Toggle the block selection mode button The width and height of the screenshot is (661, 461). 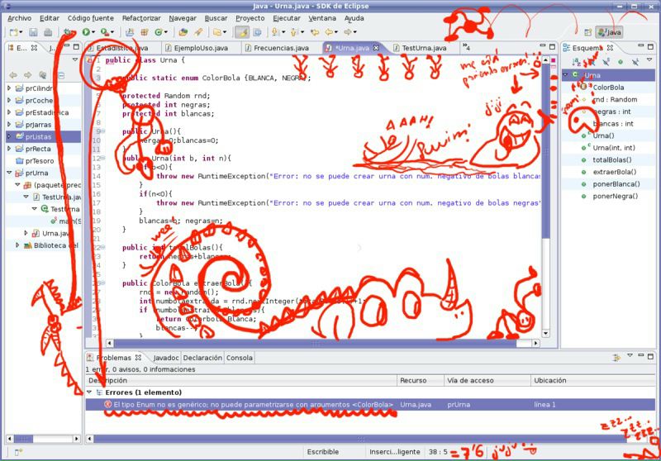tap(257, 32)
